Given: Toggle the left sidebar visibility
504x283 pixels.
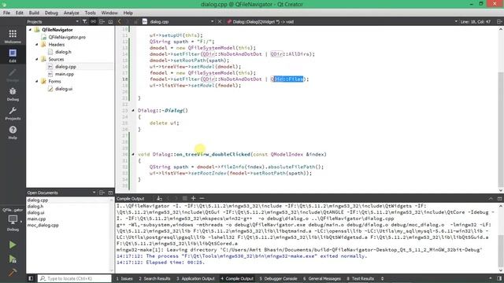Looking at the screenshot, I should pyautogui.click(x=31, y=278).
